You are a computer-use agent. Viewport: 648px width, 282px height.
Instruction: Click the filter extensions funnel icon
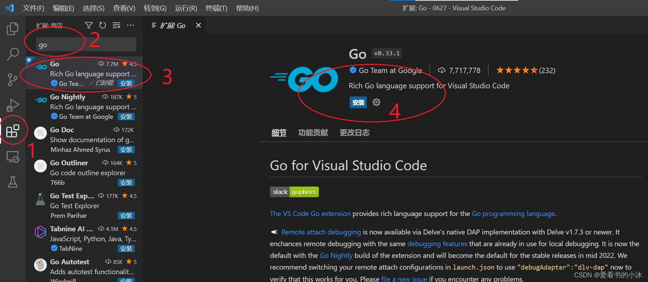pyautogui.click(x=89, y=25)
